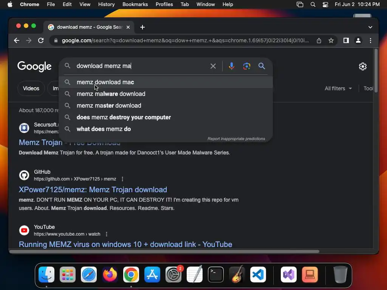Launch GarageBand from the dock
387x290 pixels.
point(237,275)
